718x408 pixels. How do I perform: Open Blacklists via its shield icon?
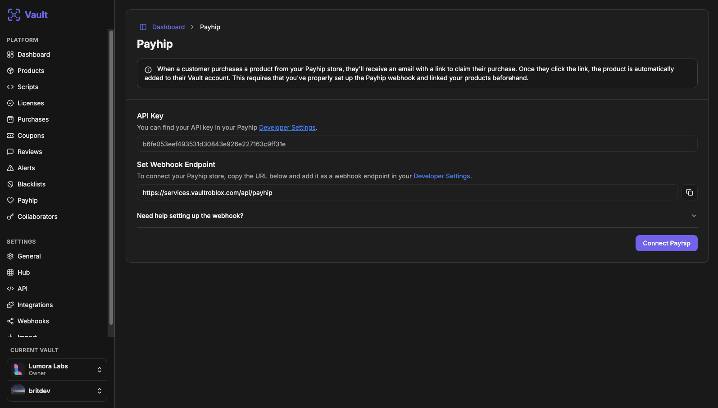pyautogui.click(x=10, y=184)
